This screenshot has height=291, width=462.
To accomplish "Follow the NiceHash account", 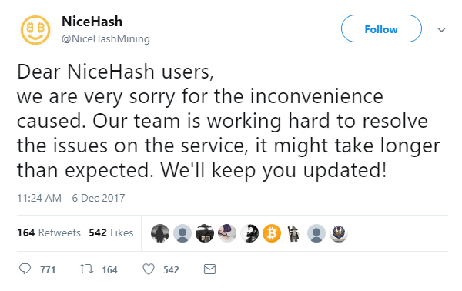I will tap(381, 28).
